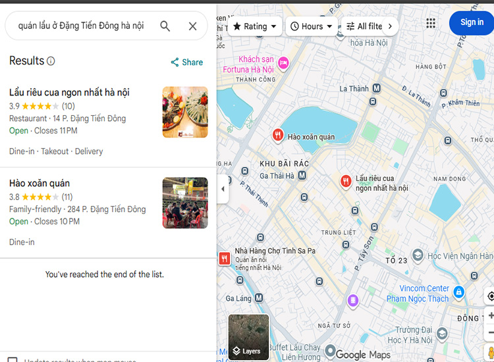The width and height of the screenshot is (494, 362).
Task: Click the Trường Đại Học Y Hà Nội pin
Action: (x=442, y=333)
